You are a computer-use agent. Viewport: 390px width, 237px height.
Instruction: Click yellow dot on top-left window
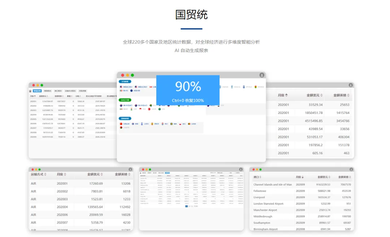(x=37, y=85)
